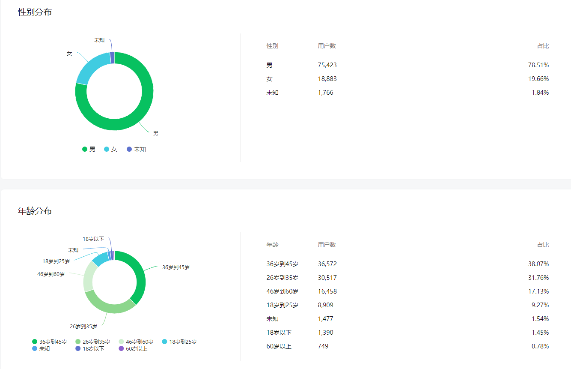Select the user count 36,572
The image size is (571, 369).
[x=327, y=264]
